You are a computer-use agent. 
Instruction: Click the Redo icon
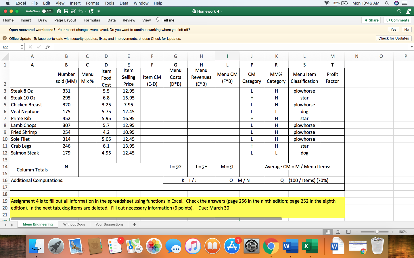tap(91, 11)
